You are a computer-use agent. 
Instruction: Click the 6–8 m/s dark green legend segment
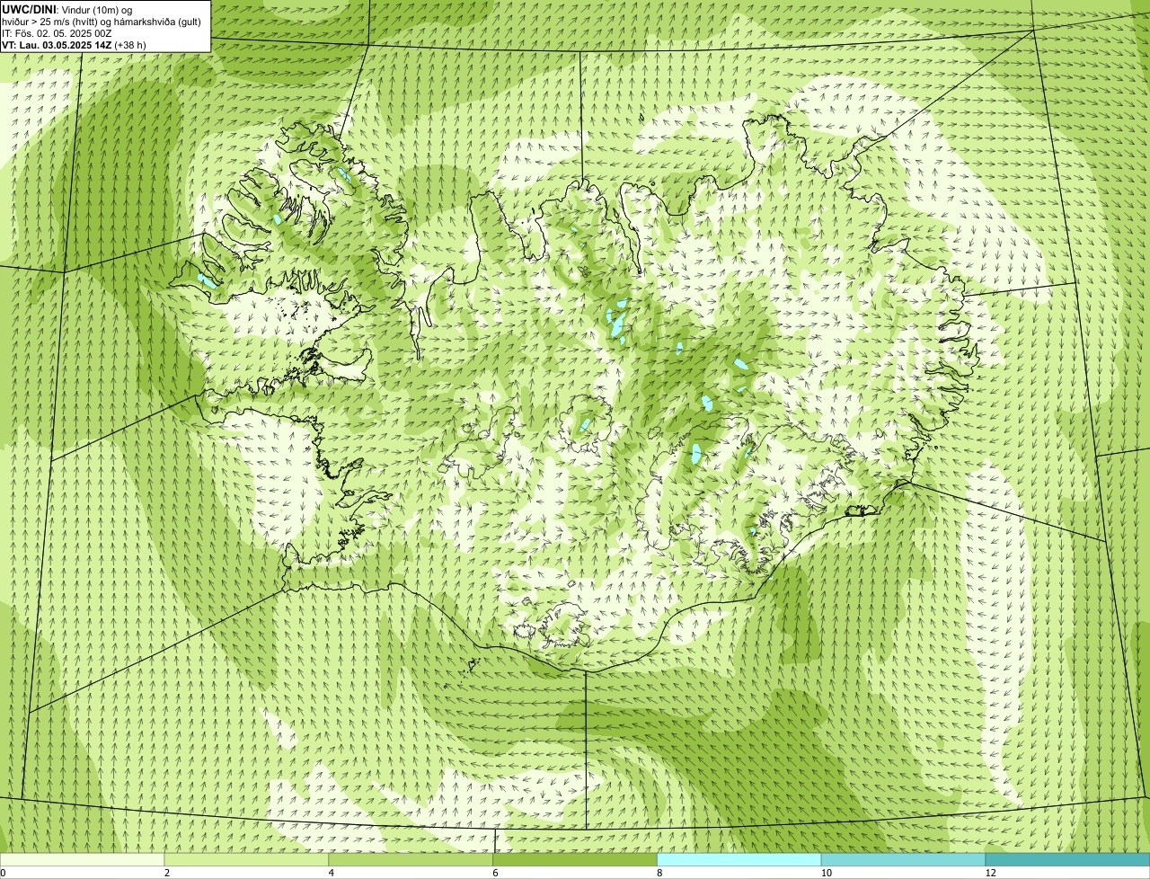[x=575, y=859]
